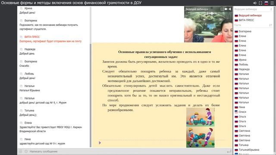Send the message with the enter arrow icon
276x155 pixels.
(x=229, y=151)
